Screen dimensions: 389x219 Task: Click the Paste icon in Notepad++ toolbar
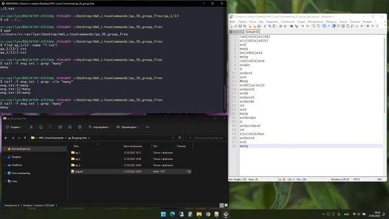274,26
